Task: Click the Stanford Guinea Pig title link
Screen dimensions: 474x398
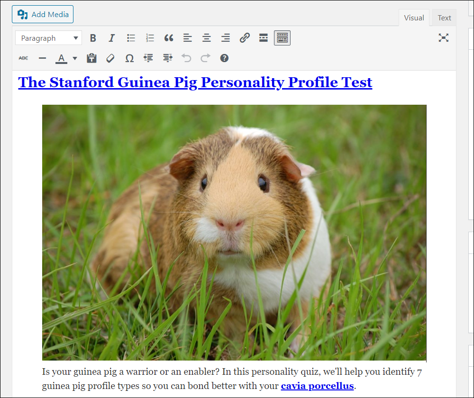Action: [195, 82]
